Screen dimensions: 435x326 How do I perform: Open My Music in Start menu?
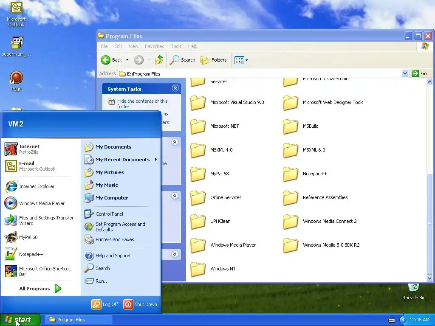(121, 185)
